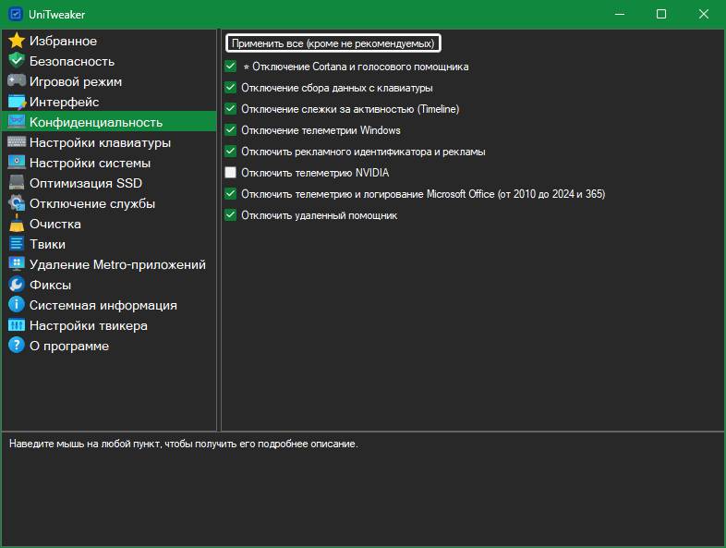
Task: Uncheck Отключить удаленный помощник option
Action: (x=231, y=215)
